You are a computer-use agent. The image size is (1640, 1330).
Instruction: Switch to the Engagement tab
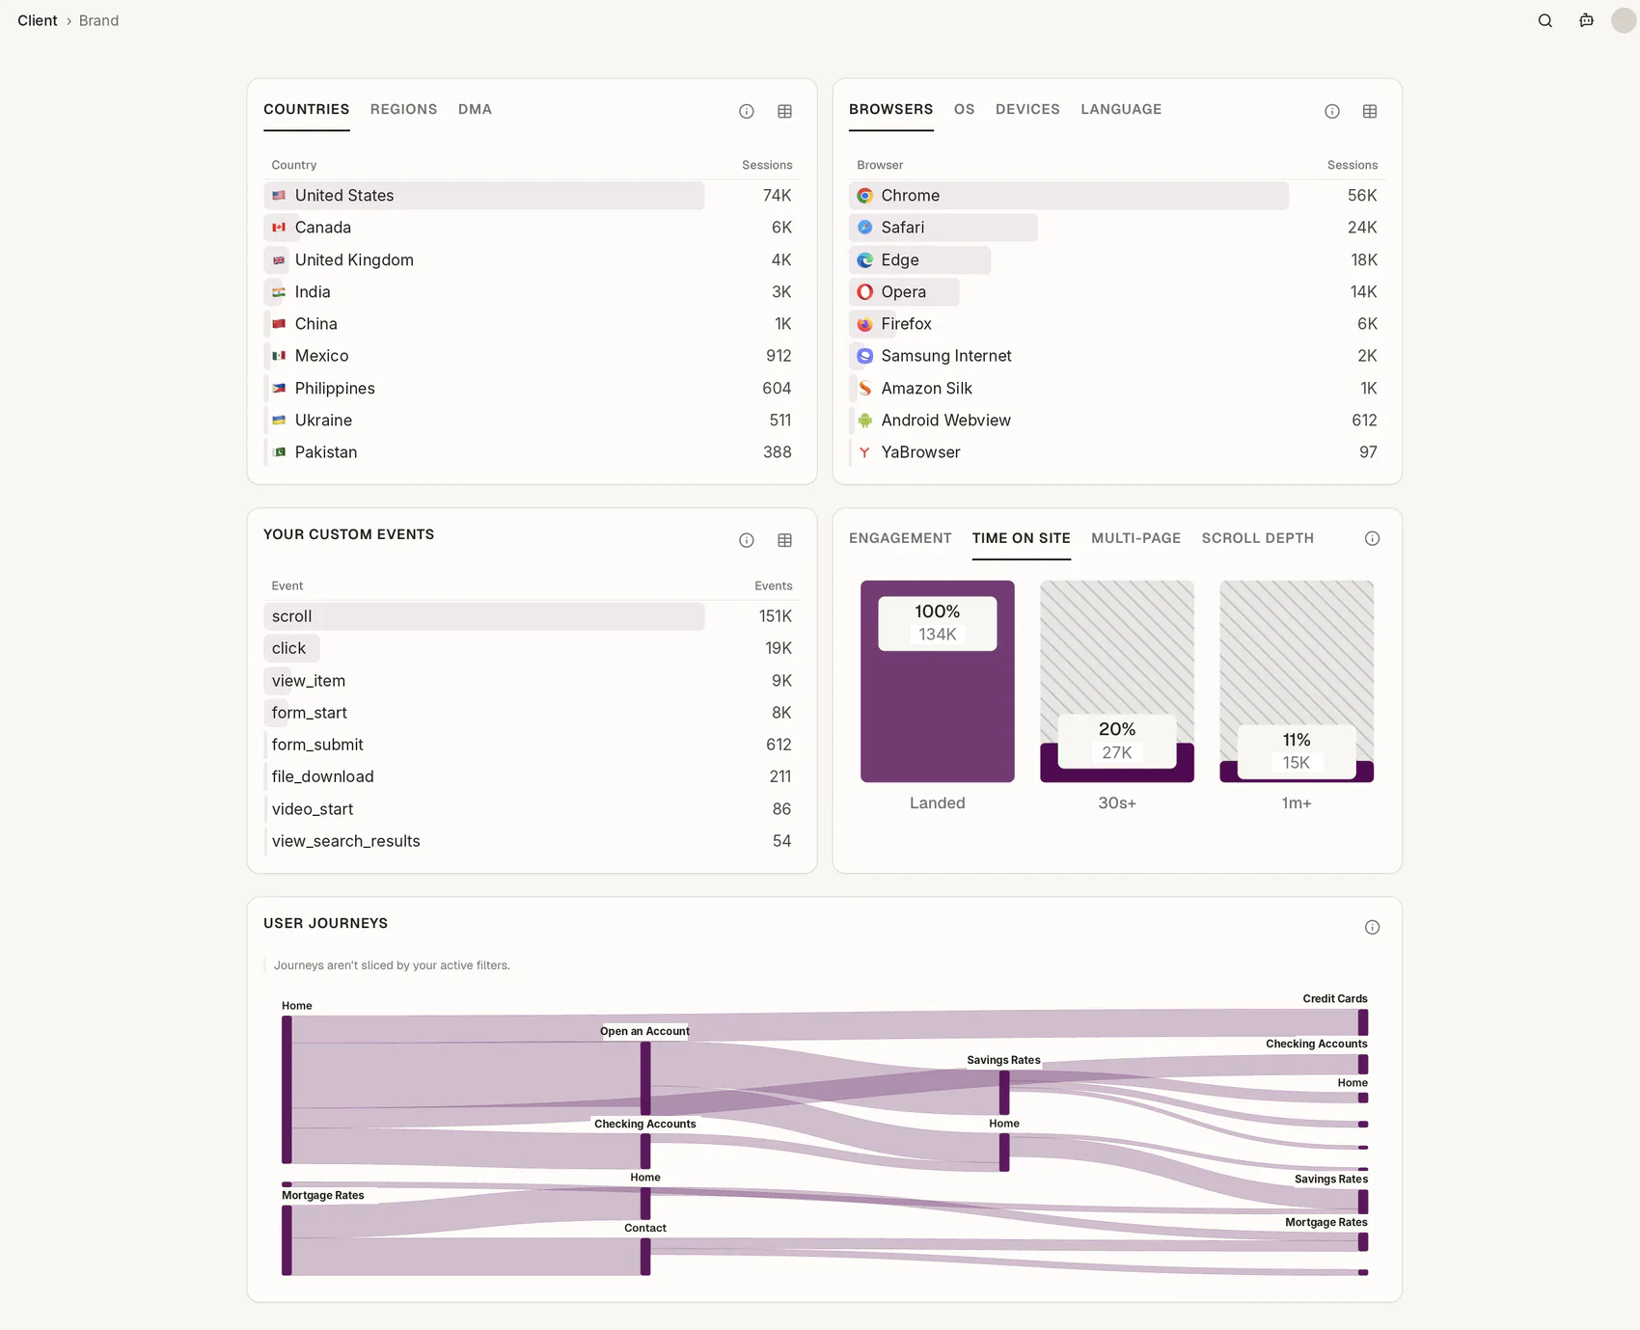[x=900, y=538]
